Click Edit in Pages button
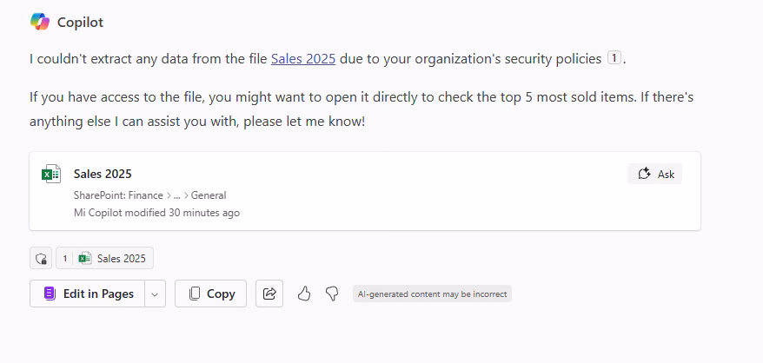This screenshot has height=363, width=763. pyautogui.click(x=88, y=294)
